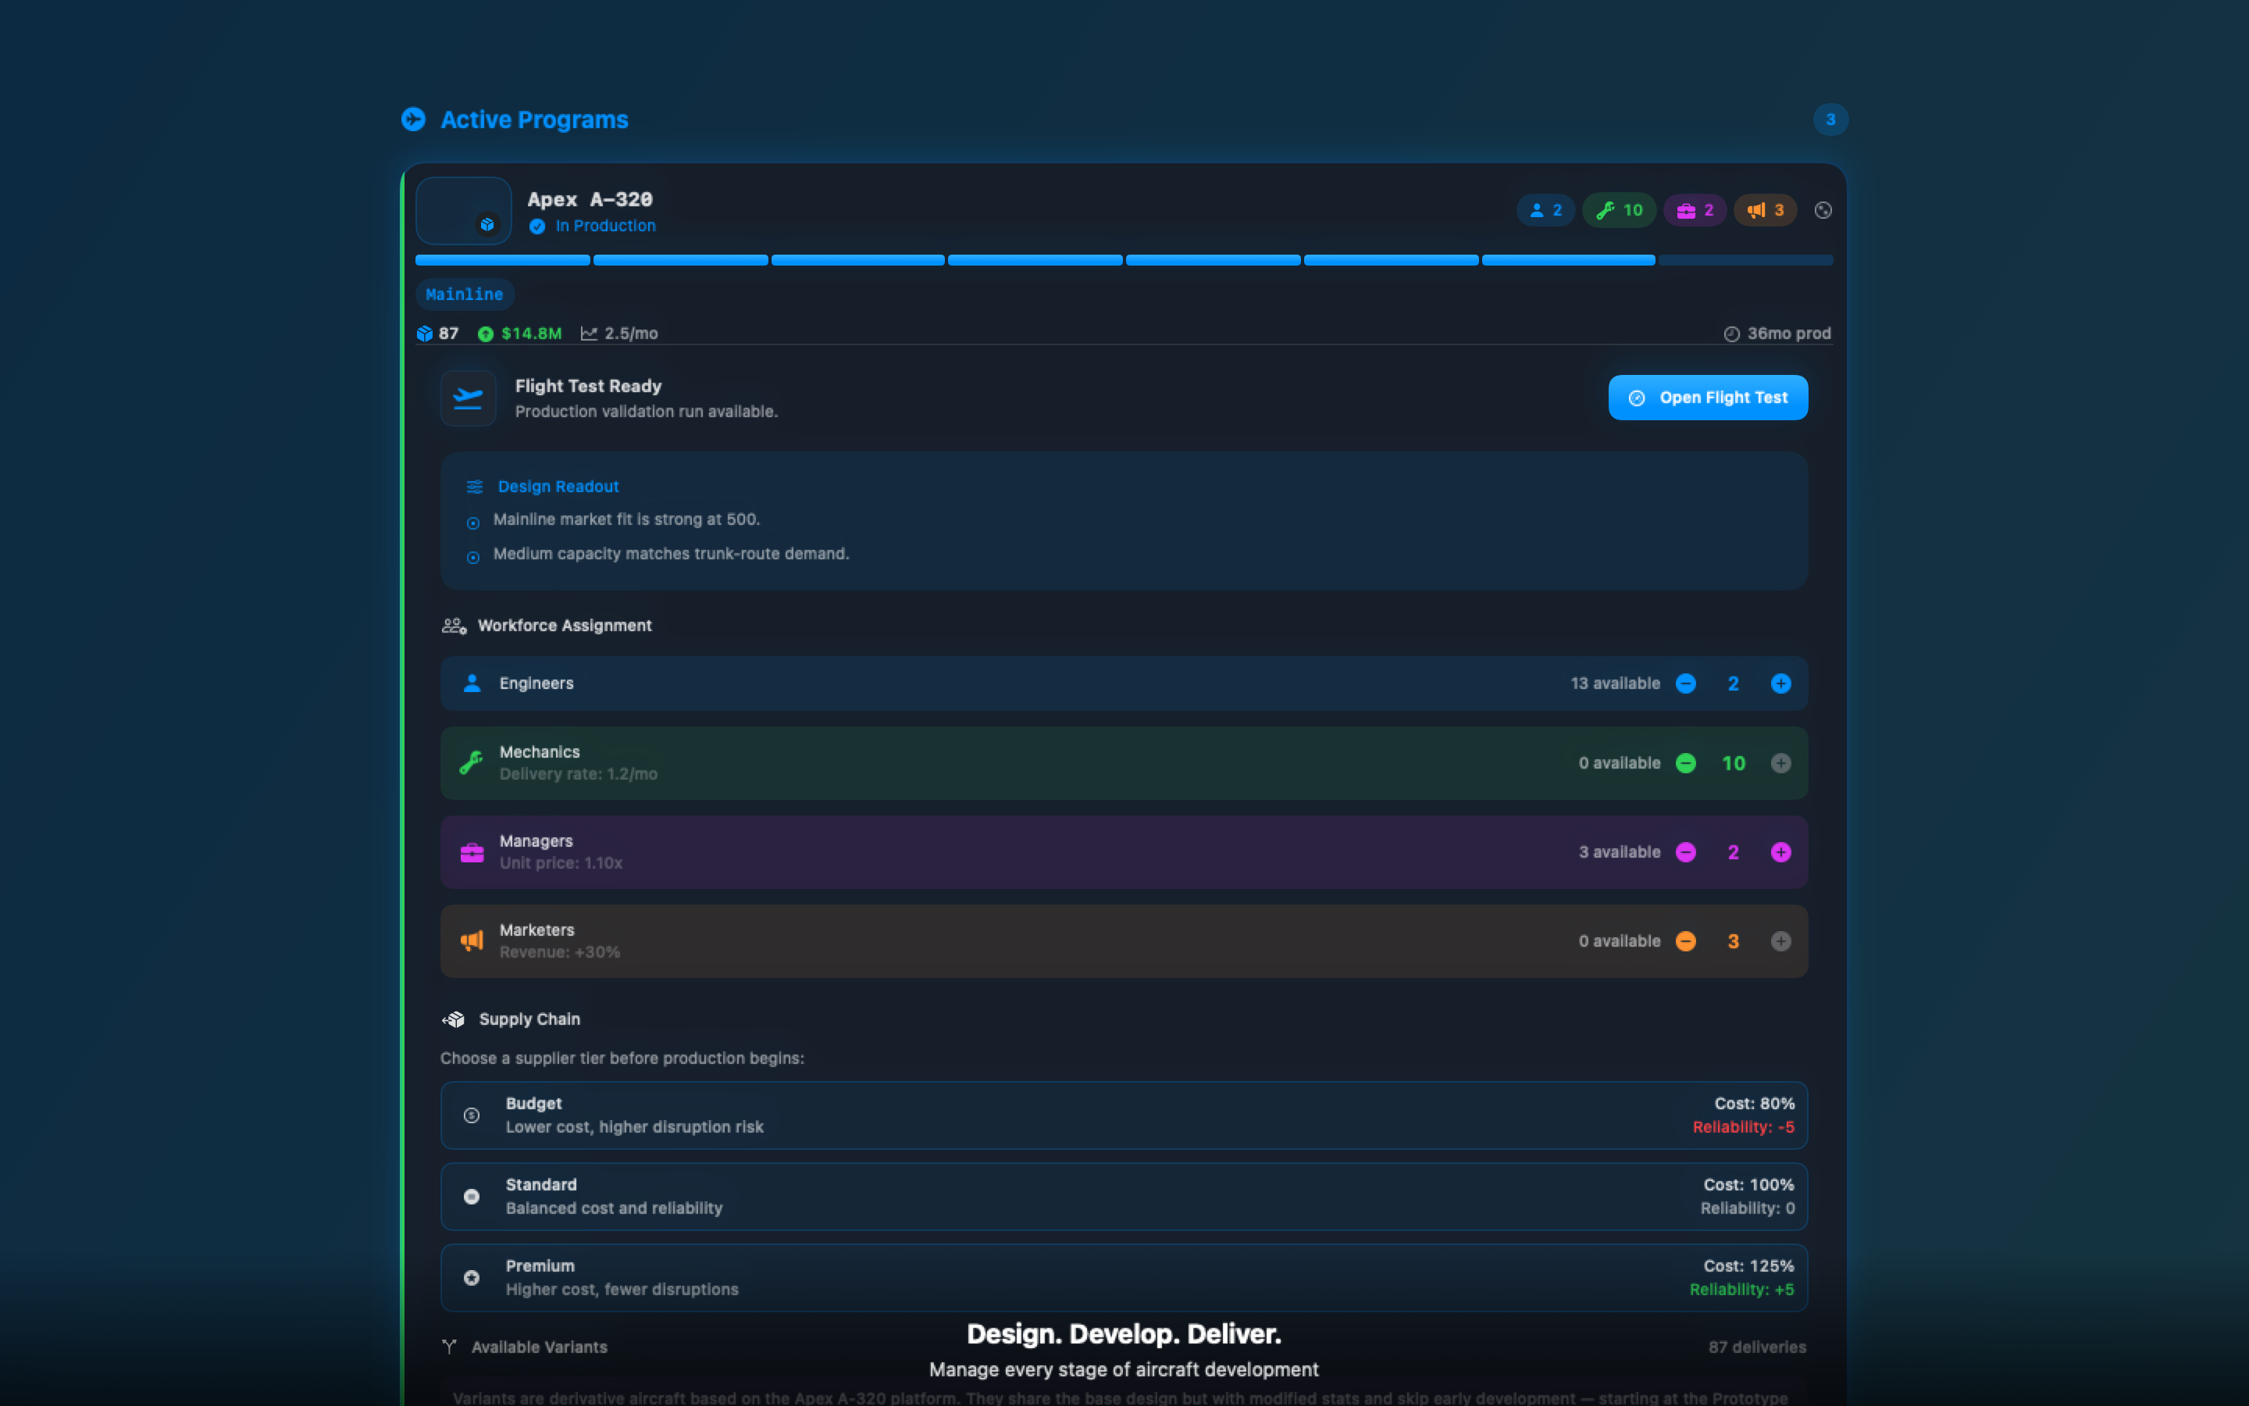Image resolution: width=2249 pixels, height=1406 pixels.
Task: Click 'Reliability: -5' on Budget tier
Action: (x=1744, y=1127)
